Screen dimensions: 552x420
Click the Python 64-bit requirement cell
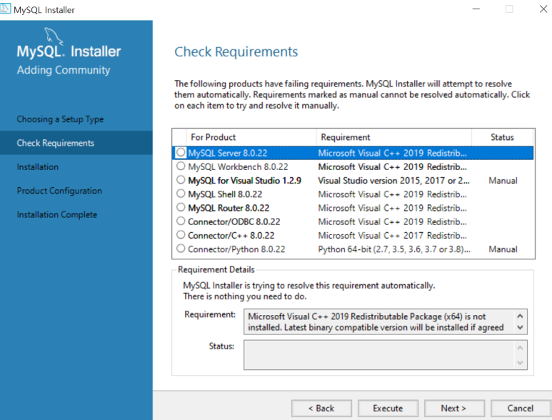point(394,249)
